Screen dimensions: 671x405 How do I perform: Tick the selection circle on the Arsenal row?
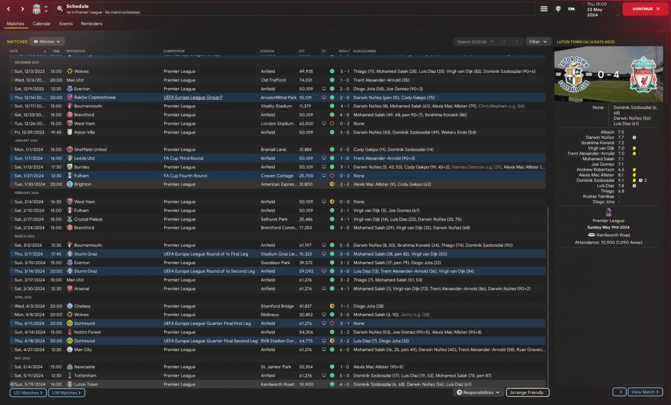pos(12,289)
